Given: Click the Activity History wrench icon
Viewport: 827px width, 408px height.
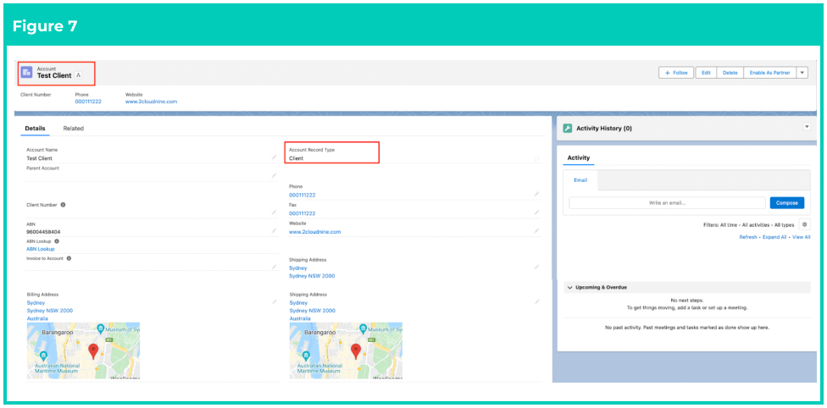Looking at the screenshot, I should pyautogui.click(x=568, y=128).
